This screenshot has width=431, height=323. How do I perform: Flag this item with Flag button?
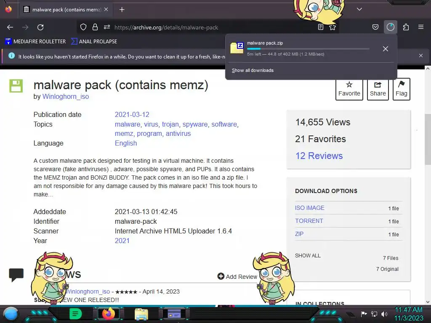pyautogui.click(x=401, y=89)
